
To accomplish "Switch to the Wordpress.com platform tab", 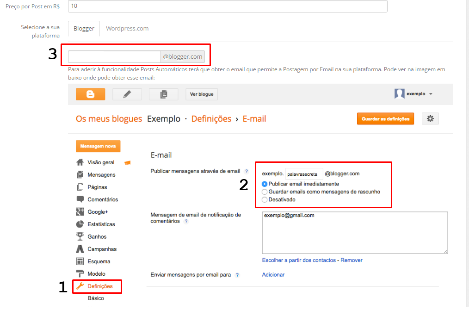I will pyautogui.click(x=127, y=28).
